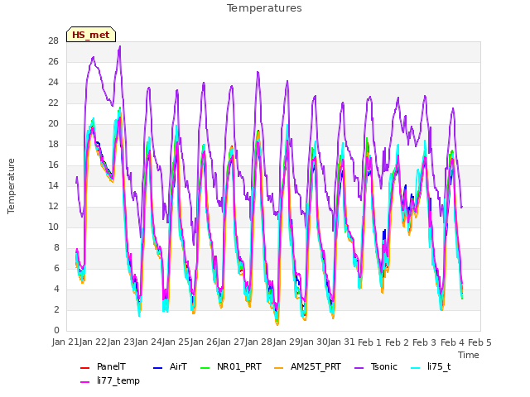Click the purple Tsonic legend swatch
Screen dimensions: 530x397
click(x=359, y=367)
